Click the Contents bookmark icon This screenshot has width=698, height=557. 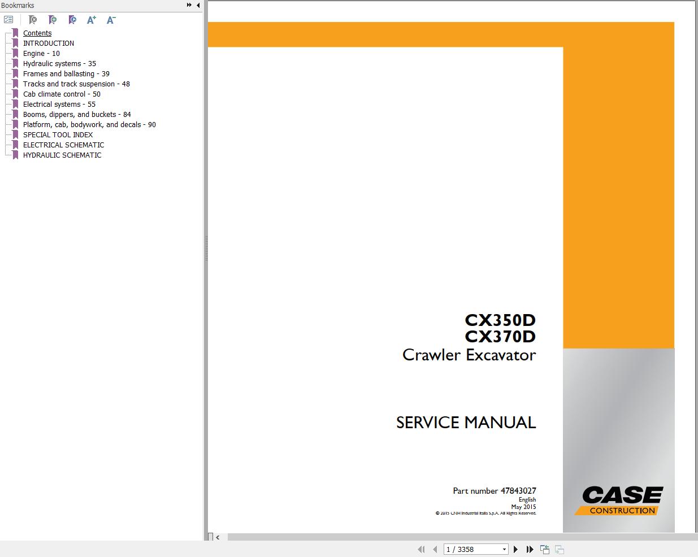point(15,33)
